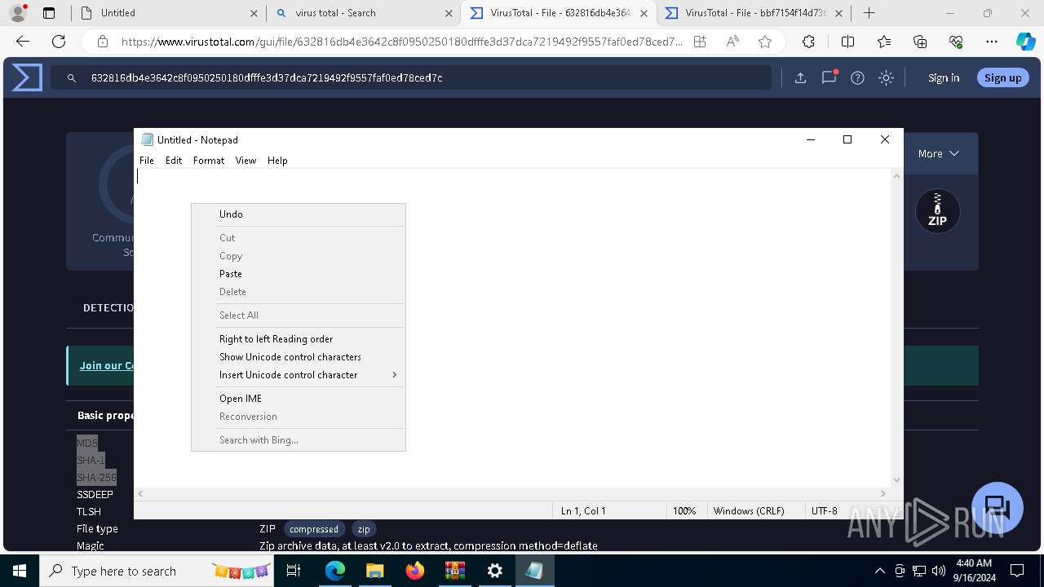Open the browser profile avatar
The image size is (1044, 587).
17,12
